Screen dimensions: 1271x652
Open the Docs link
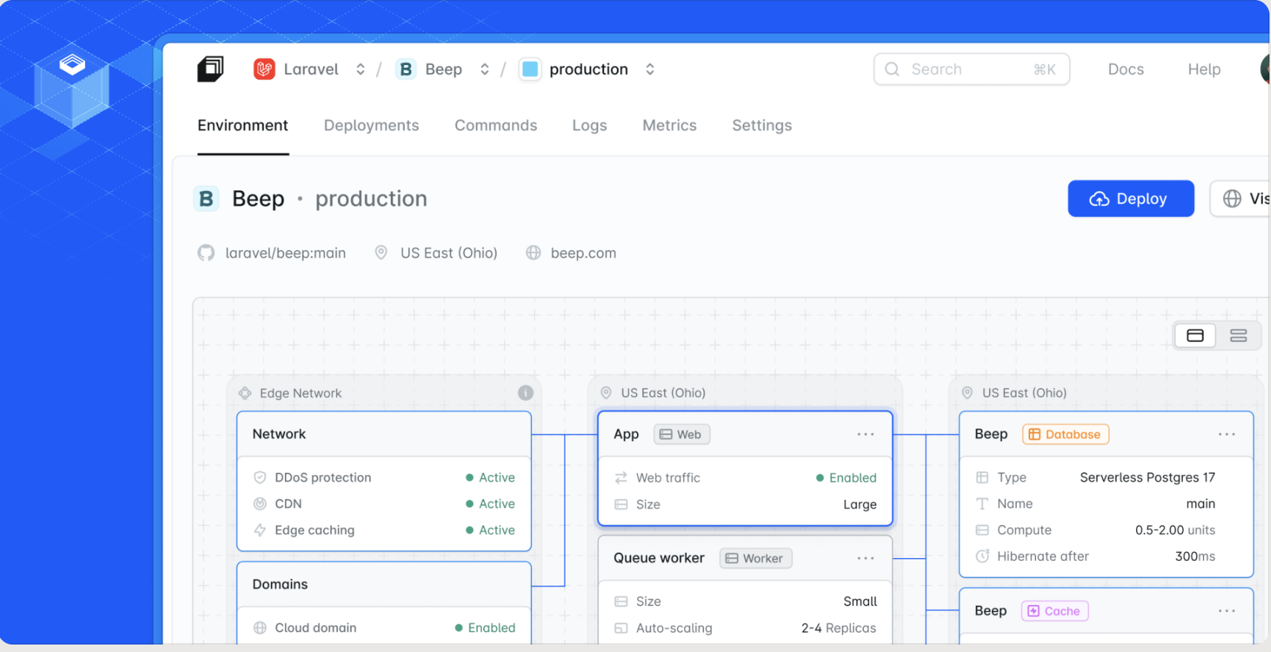(x=1126, y=69)
